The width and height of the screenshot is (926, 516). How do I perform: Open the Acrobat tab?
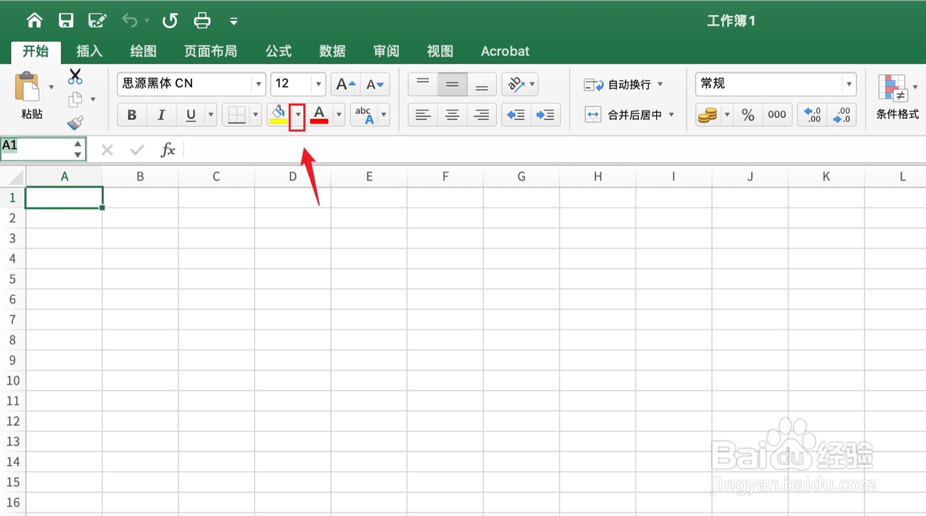505,51
